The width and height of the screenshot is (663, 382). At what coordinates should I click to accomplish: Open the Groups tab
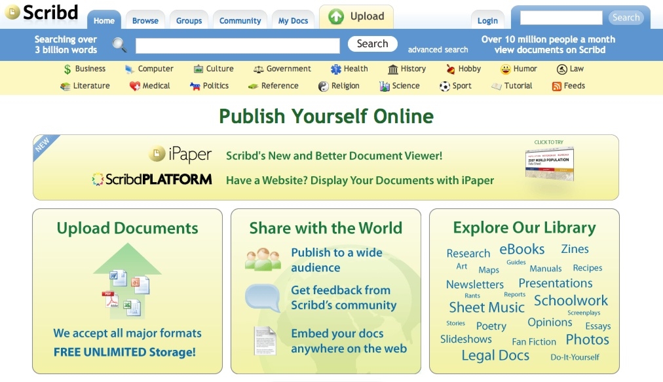[189, 21]
